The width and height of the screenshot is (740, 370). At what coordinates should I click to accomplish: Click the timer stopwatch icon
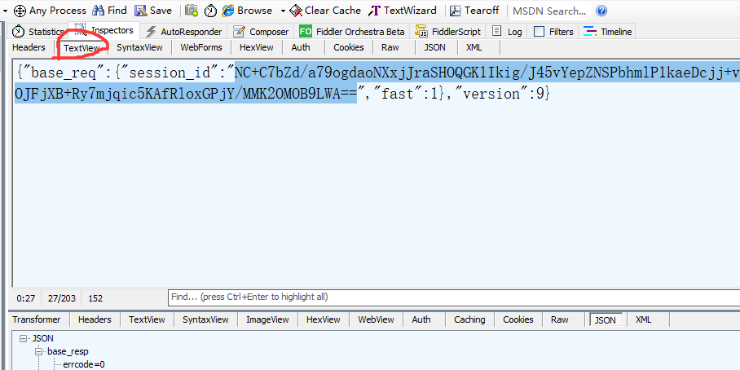[x=210, y=11]
